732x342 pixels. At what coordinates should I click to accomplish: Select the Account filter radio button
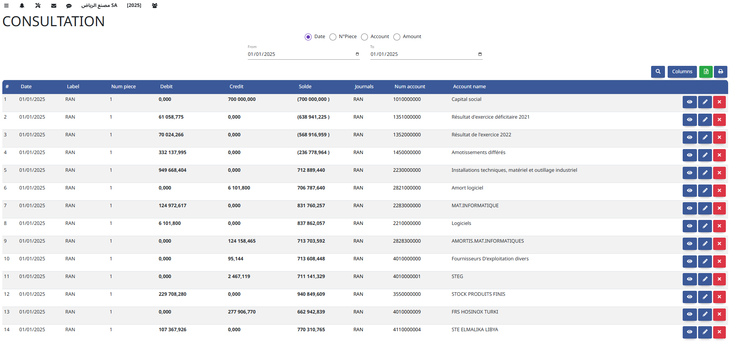click(x=364, y=37)
